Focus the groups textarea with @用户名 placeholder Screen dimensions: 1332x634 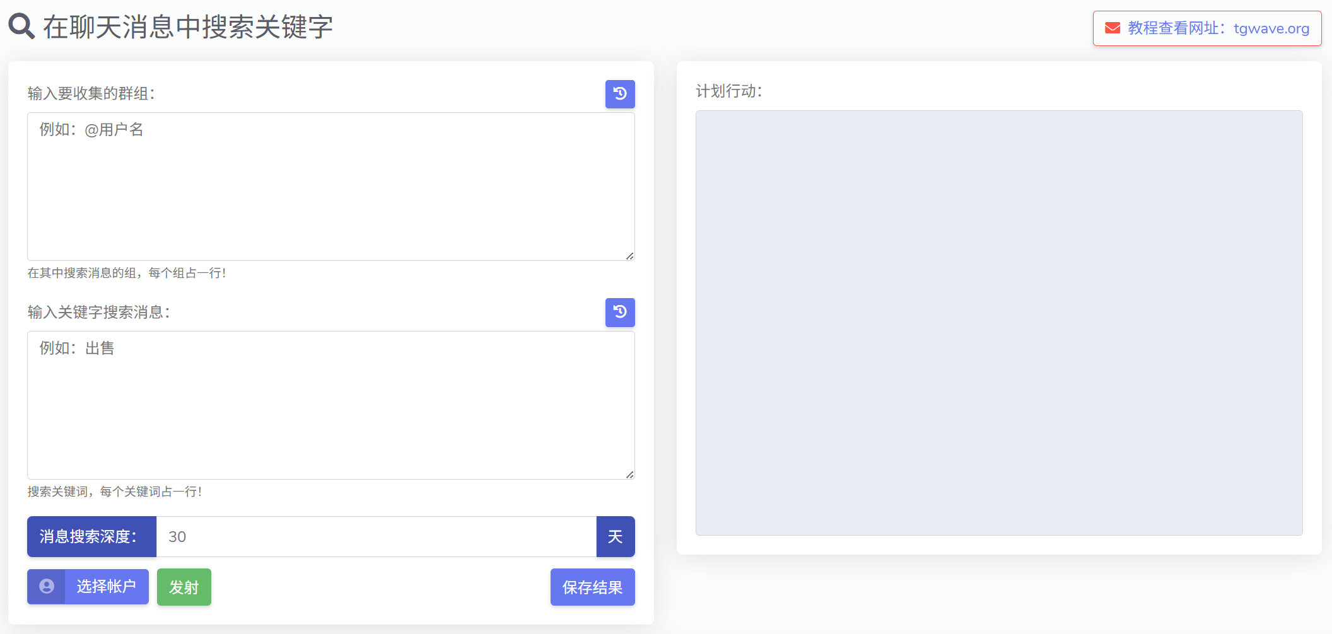pos(330,187)
